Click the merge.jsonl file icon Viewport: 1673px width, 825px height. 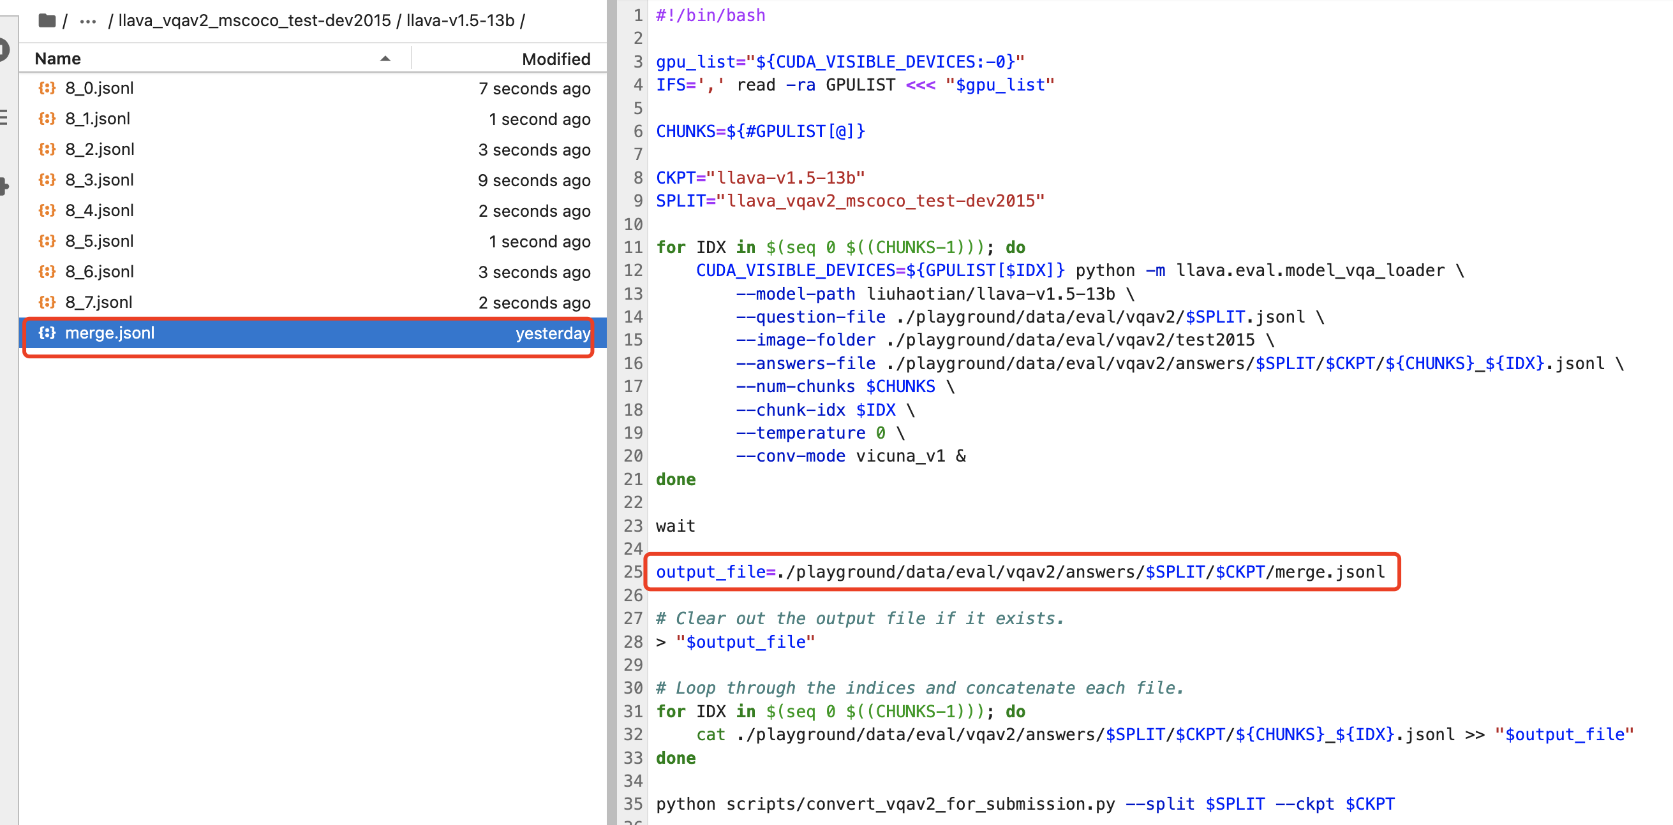pyautogui.click(x=47, y=333)
